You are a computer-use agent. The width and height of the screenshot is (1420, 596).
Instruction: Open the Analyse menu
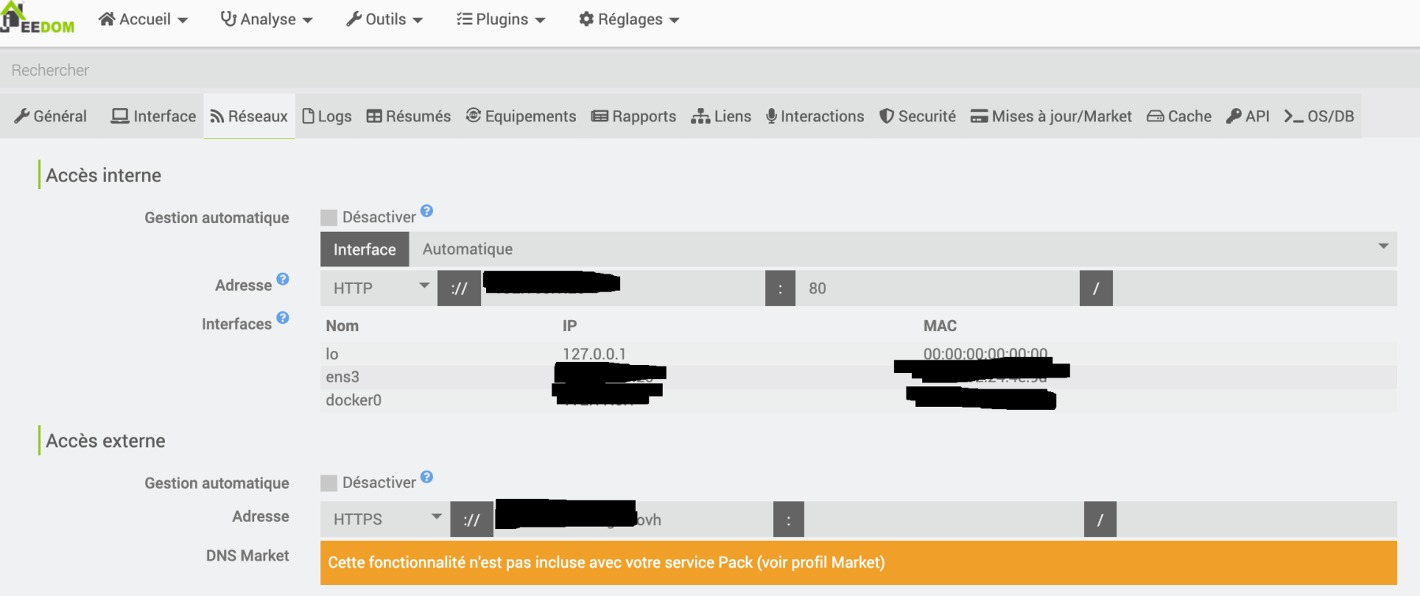click(x=267, y=19)
